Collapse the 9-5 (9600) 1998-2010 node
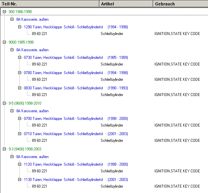The width and height of the screenshot is (208, 193). click(x=4, y=103)
